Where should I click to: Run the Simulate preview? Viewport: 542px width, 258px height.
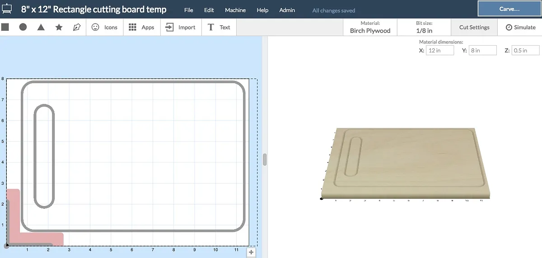click(520, 27)
